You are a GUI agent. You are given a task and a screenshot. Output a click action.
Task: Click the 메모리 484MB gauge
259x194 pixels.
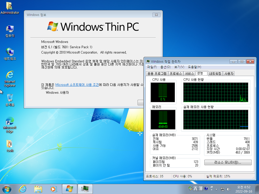tap(163, 119)
